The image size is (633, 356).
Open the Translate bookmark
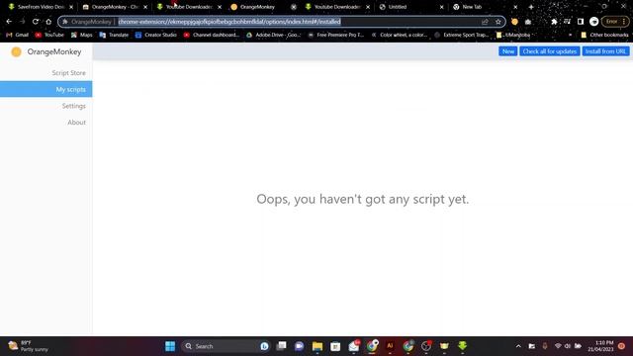pyautogui.click(x=114, y=35)
